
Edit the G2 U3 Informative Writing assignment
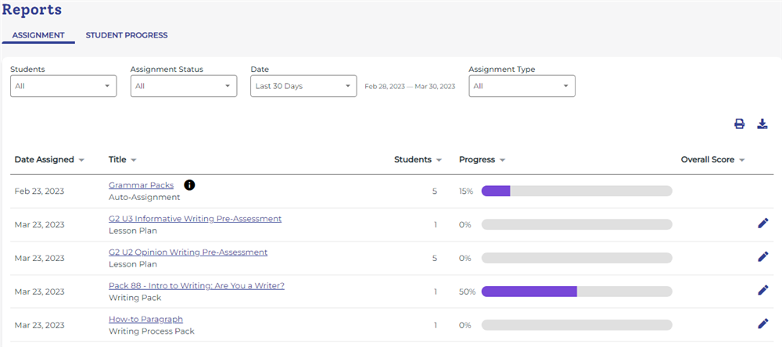click(763, 224)
